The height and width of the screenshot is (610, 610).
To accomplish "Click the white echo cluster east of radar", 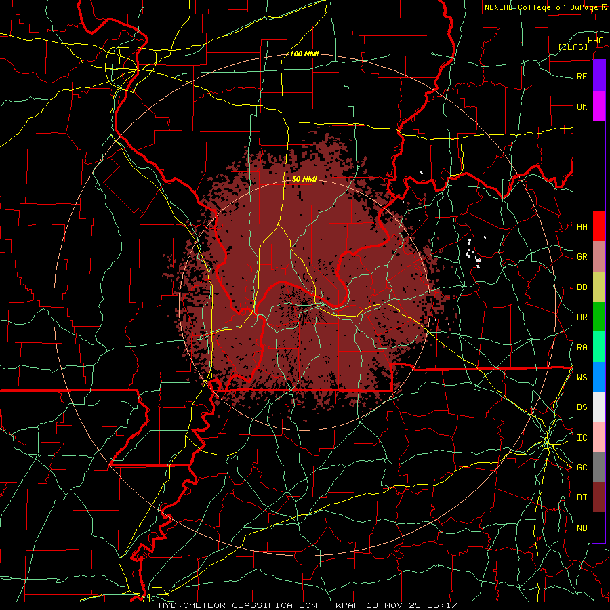I will coord(474,253).
